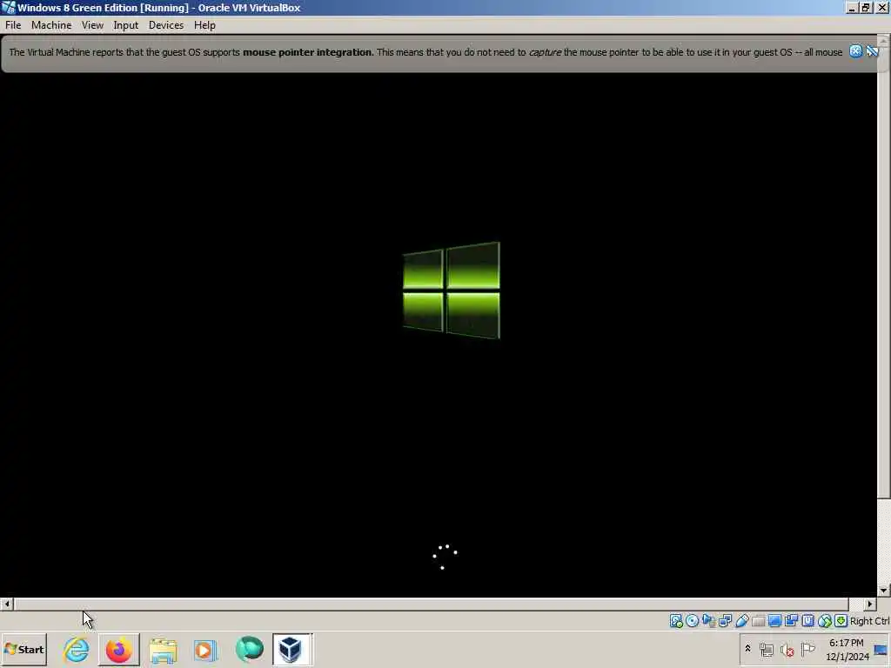891x668 pixels.
Task: Open the green sphere taskbar app
Action: click(x=249, y=649)
